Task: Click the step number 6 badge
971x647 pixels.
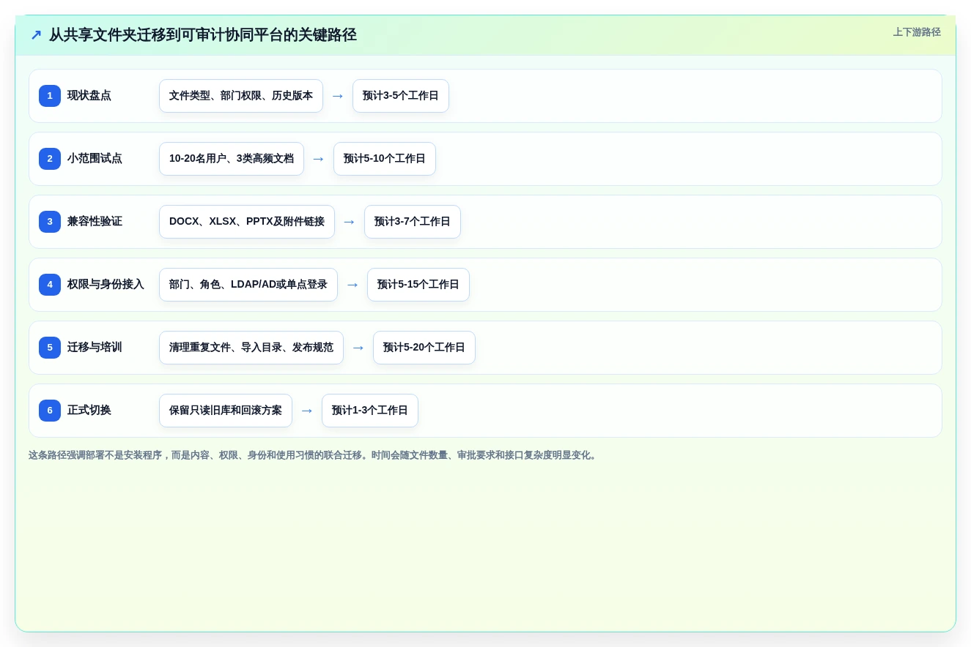Action: [50, 411]
